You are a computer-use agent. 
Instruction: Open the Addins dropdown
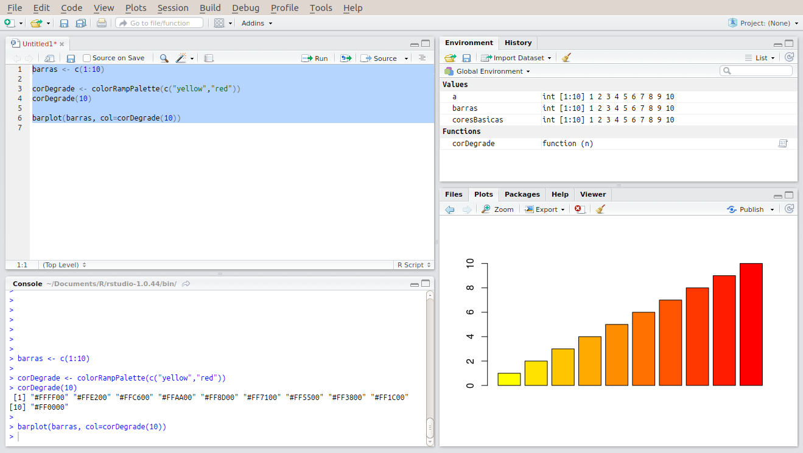pos(257,23)
